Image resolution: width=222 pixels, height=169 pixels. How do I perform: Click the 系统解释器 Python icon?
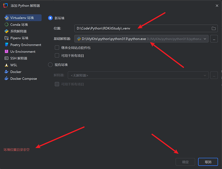(x=6, y=31)
